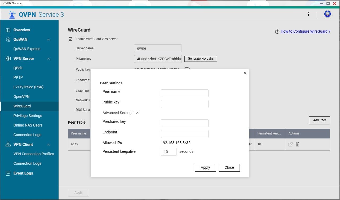Collapse the VPN Server sidebar group
The height and width of the screenshot is (200, 340).
pyautogui.click(x=48, y=59)
